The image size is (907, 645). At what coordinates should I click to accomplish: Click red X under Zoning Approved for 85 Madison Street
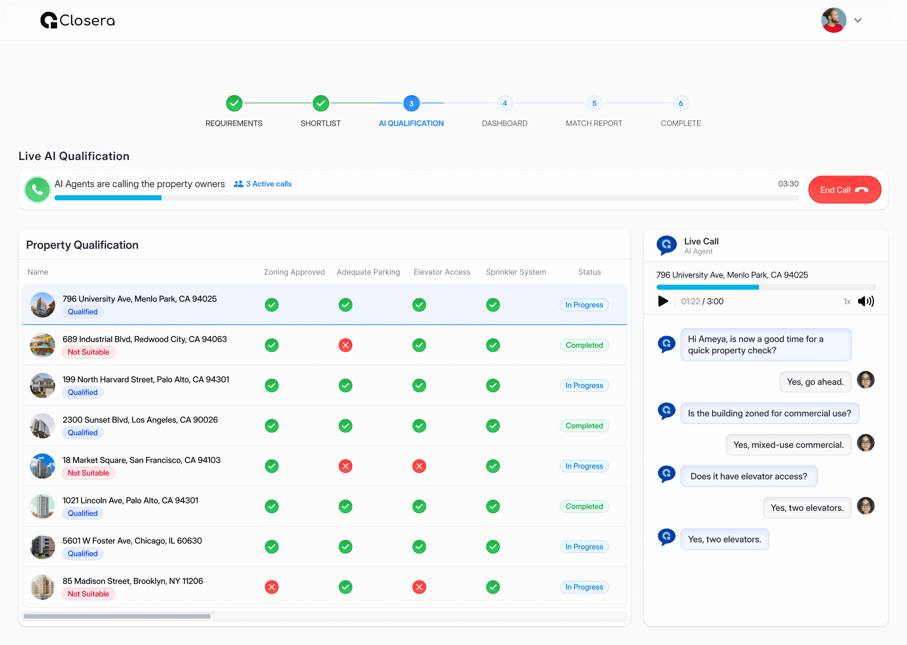point(272,587)
